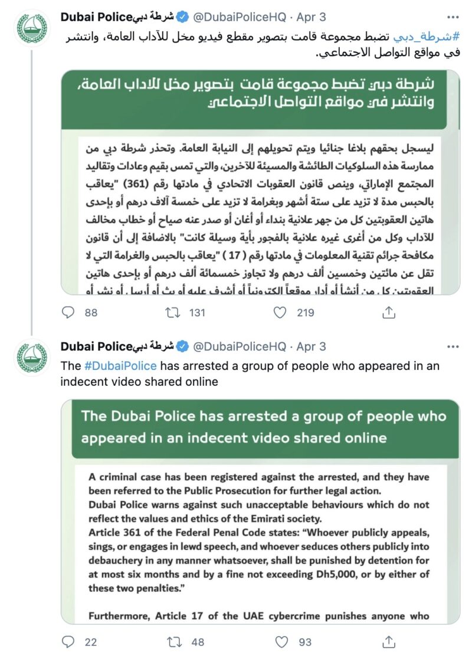This screenshot has height=659, width=472.
Task: Like the English arrest announcement tweet
Action: coord(283,642)
